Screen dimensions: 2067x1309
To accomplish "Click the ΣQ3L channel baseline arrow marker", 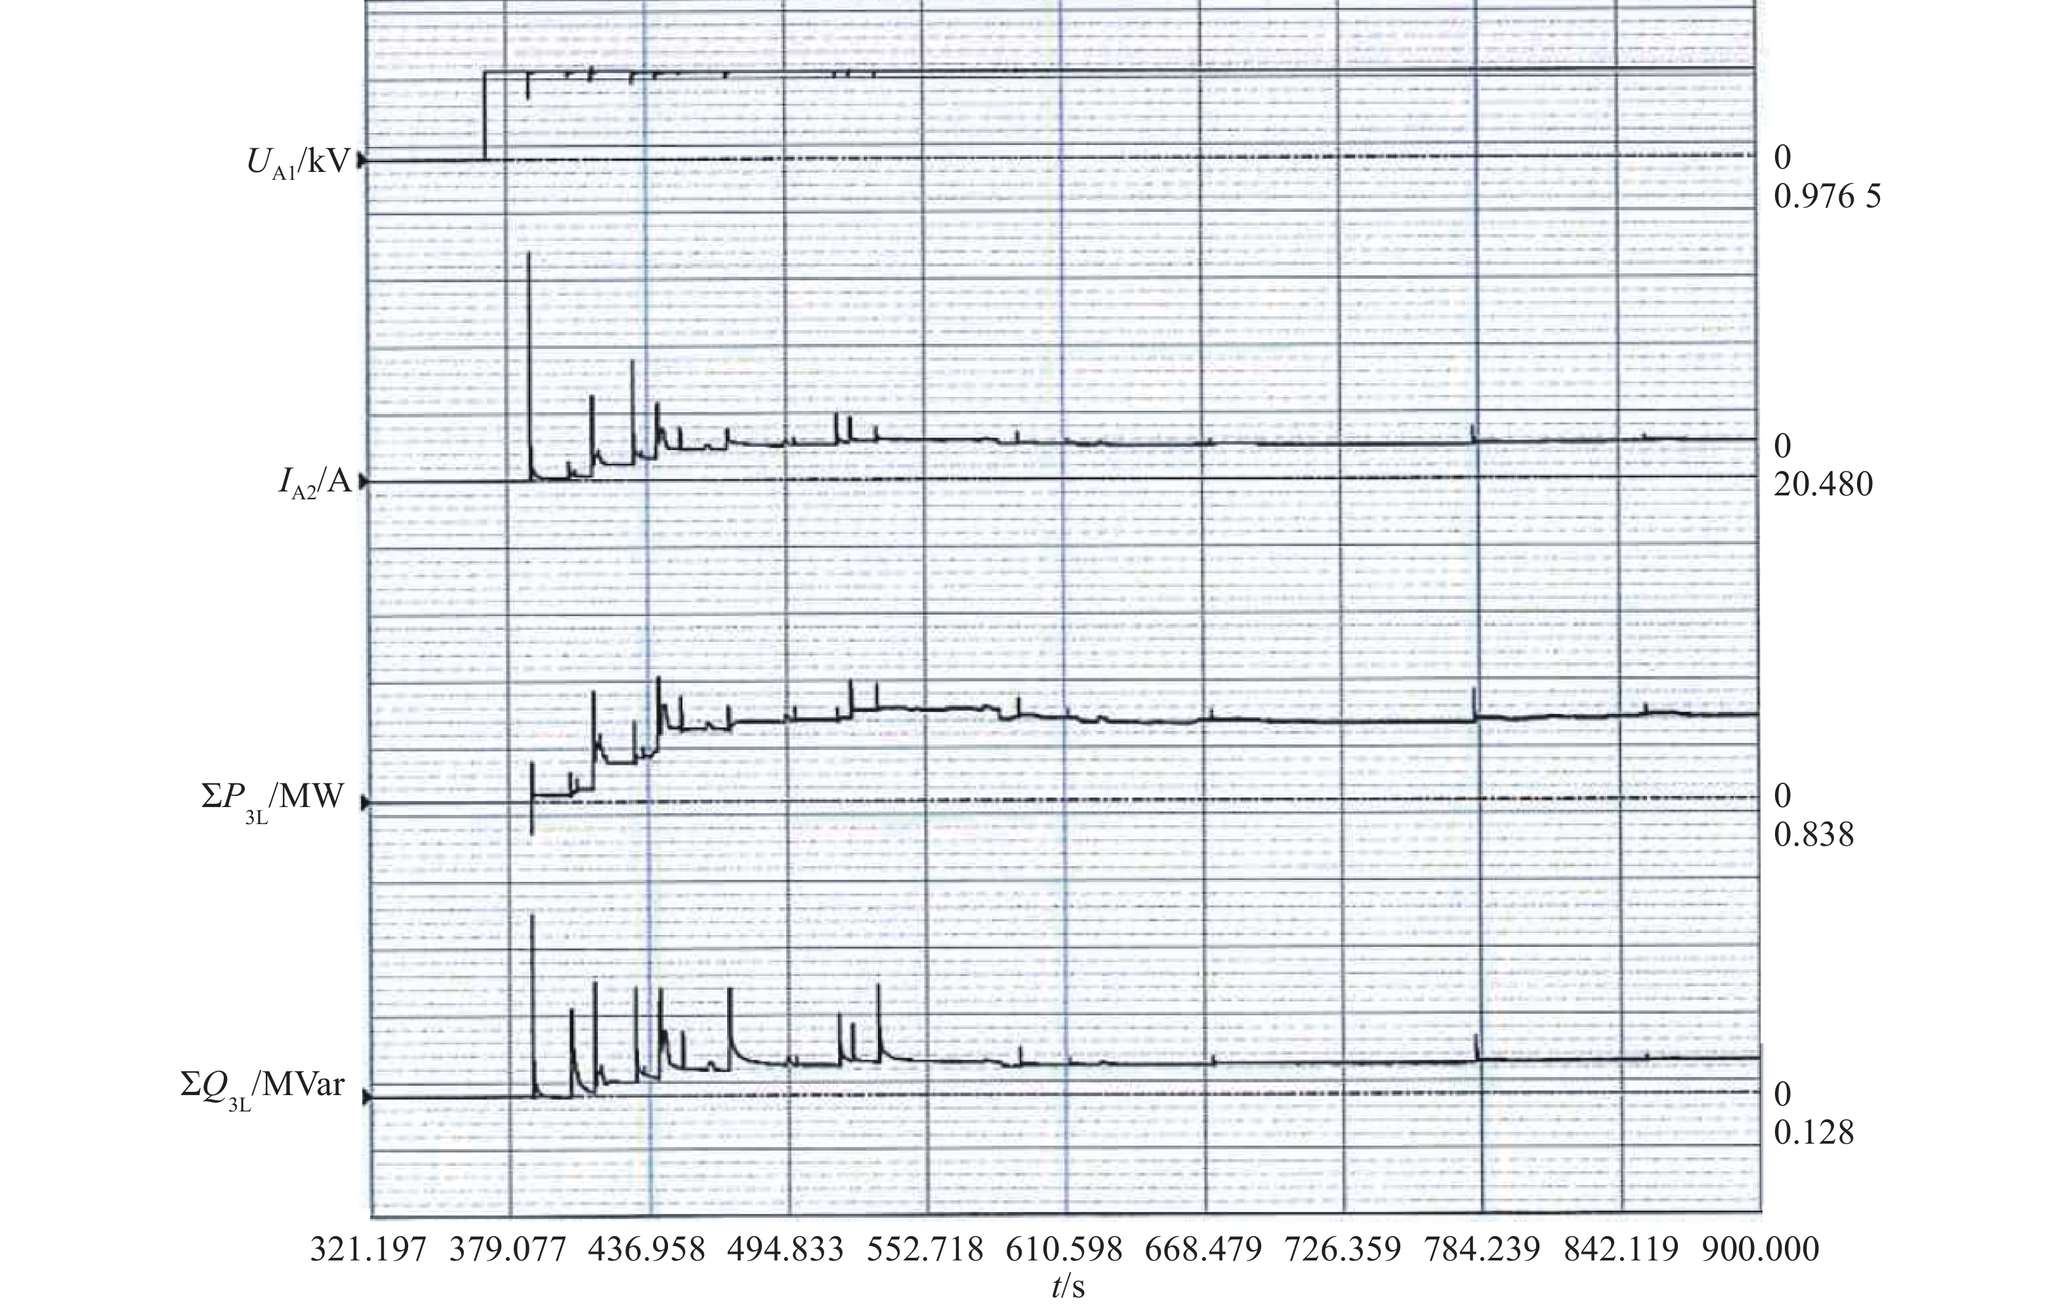I will click(367, 1097).
